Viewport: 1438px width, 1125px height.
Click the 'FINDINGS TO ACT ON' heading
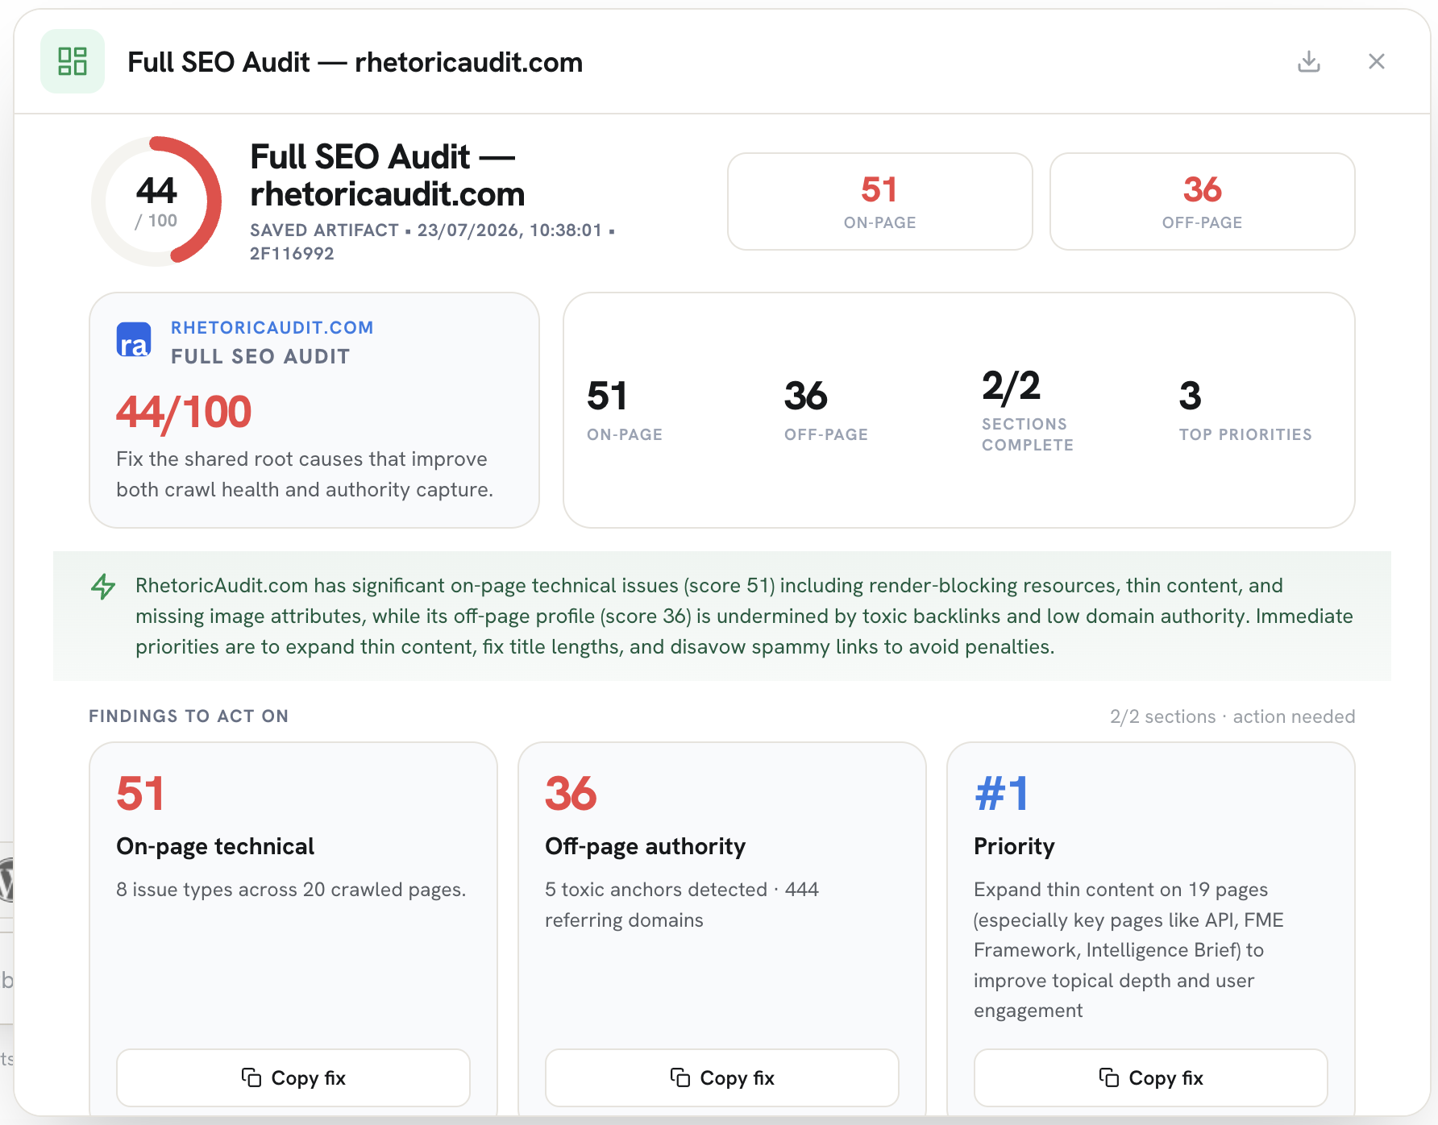coord(189,716)
